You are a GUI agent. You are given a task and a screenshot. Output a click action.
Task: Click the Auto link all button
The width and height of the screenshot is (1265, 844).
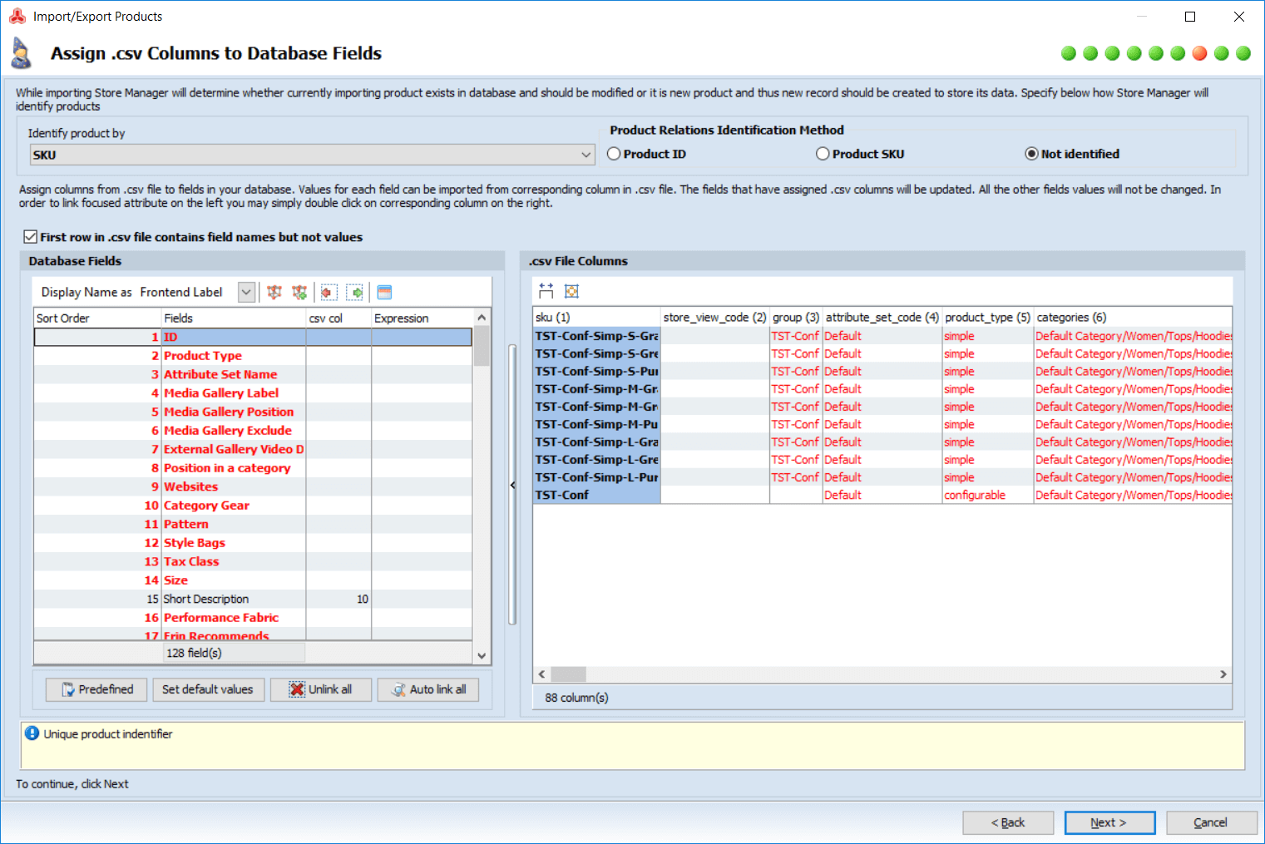pos(428,689)
